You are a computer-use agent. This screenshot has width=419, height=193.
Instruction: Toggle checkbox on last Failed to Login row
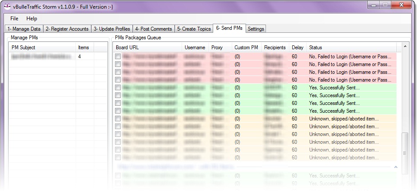(118, 80)
